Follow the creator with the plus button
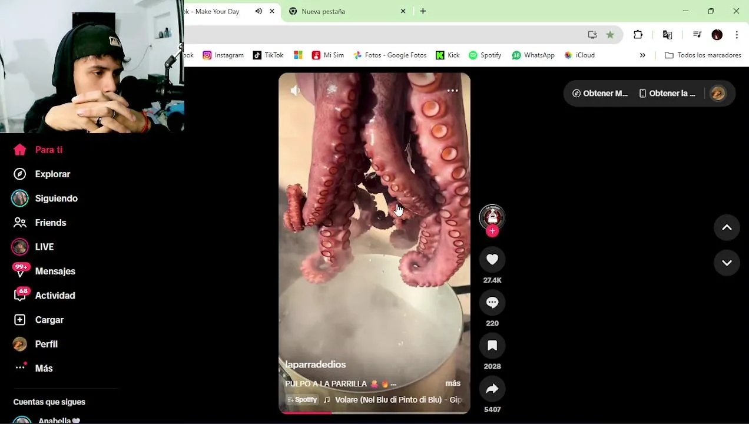 tap(492, 231)
